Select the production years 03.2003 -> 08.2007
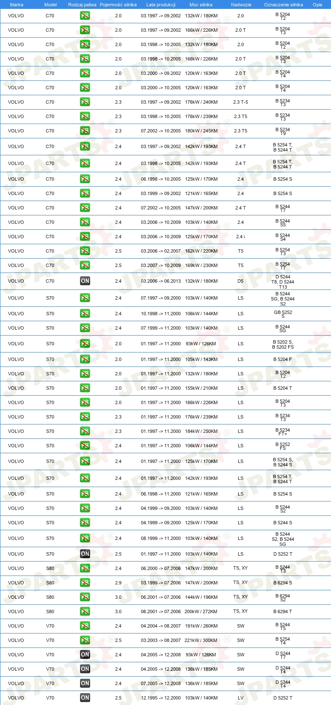This screenshot has width=331, height=705. (161, 640)
